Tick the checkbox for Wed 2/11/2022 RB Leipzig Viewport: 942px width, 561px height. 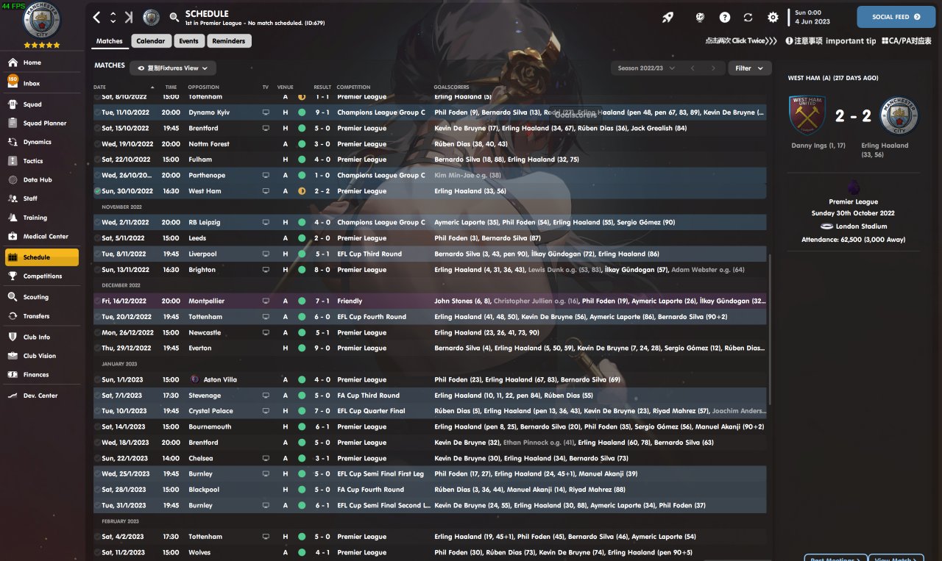click(97, 222)
